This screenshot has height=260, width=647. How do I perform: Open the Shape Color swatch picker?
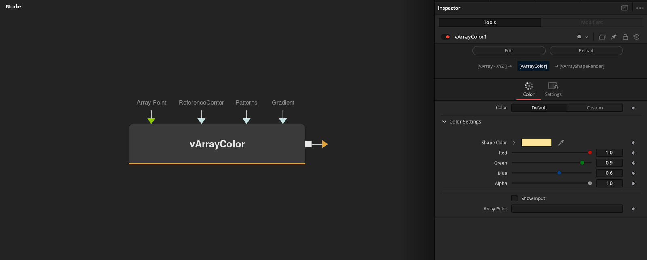click(537, 143)
